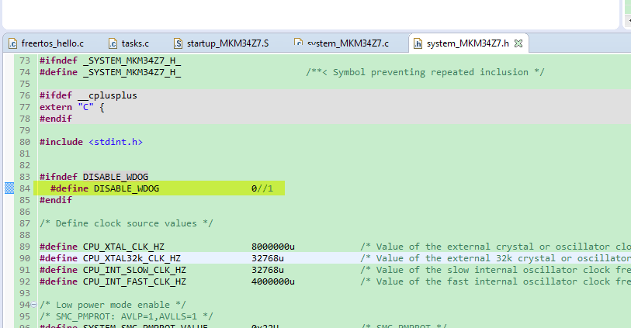The image size is (631, 328).
Task: Place cursor on highlighted DISABLE_WDOG define
Action: click(126, 188)
